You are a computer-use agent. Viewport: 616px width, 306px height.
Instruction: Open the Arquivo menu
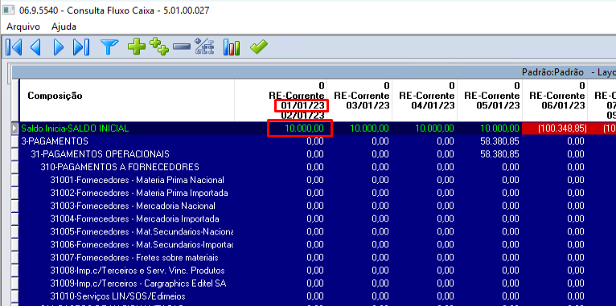(x=23, y=27)
